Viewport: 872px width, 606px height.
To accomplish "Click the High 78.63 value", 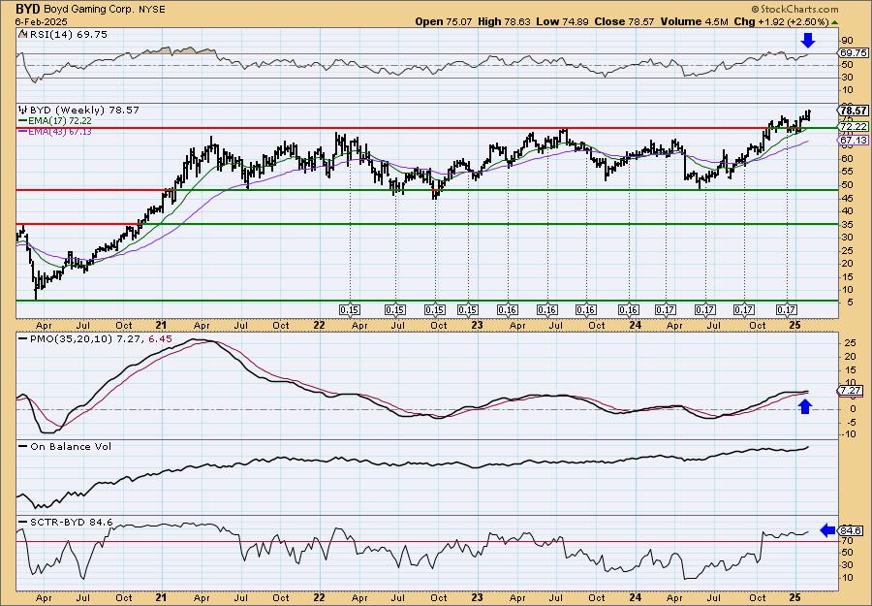I will pos(505,21).
